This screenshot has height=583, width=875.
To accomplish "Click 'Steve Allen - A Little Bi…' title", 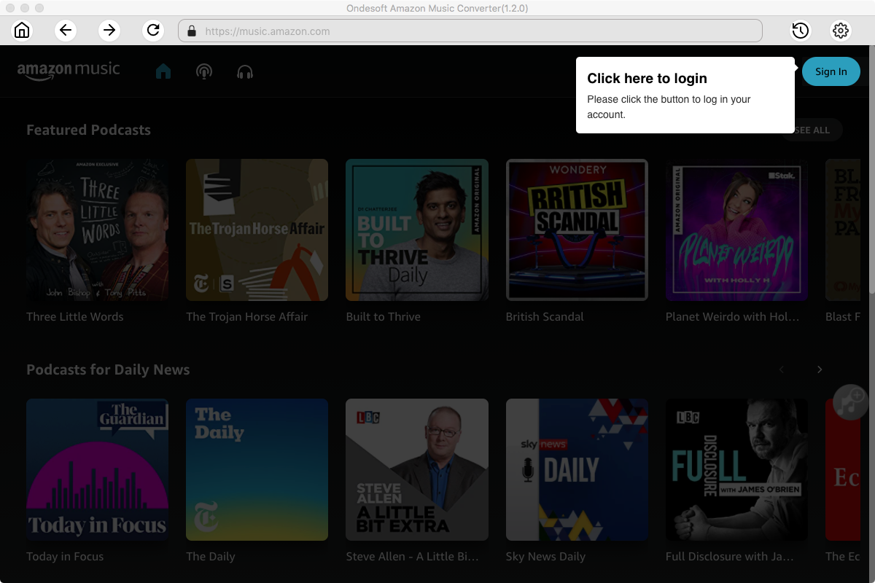I will click(x=413, y=556).
